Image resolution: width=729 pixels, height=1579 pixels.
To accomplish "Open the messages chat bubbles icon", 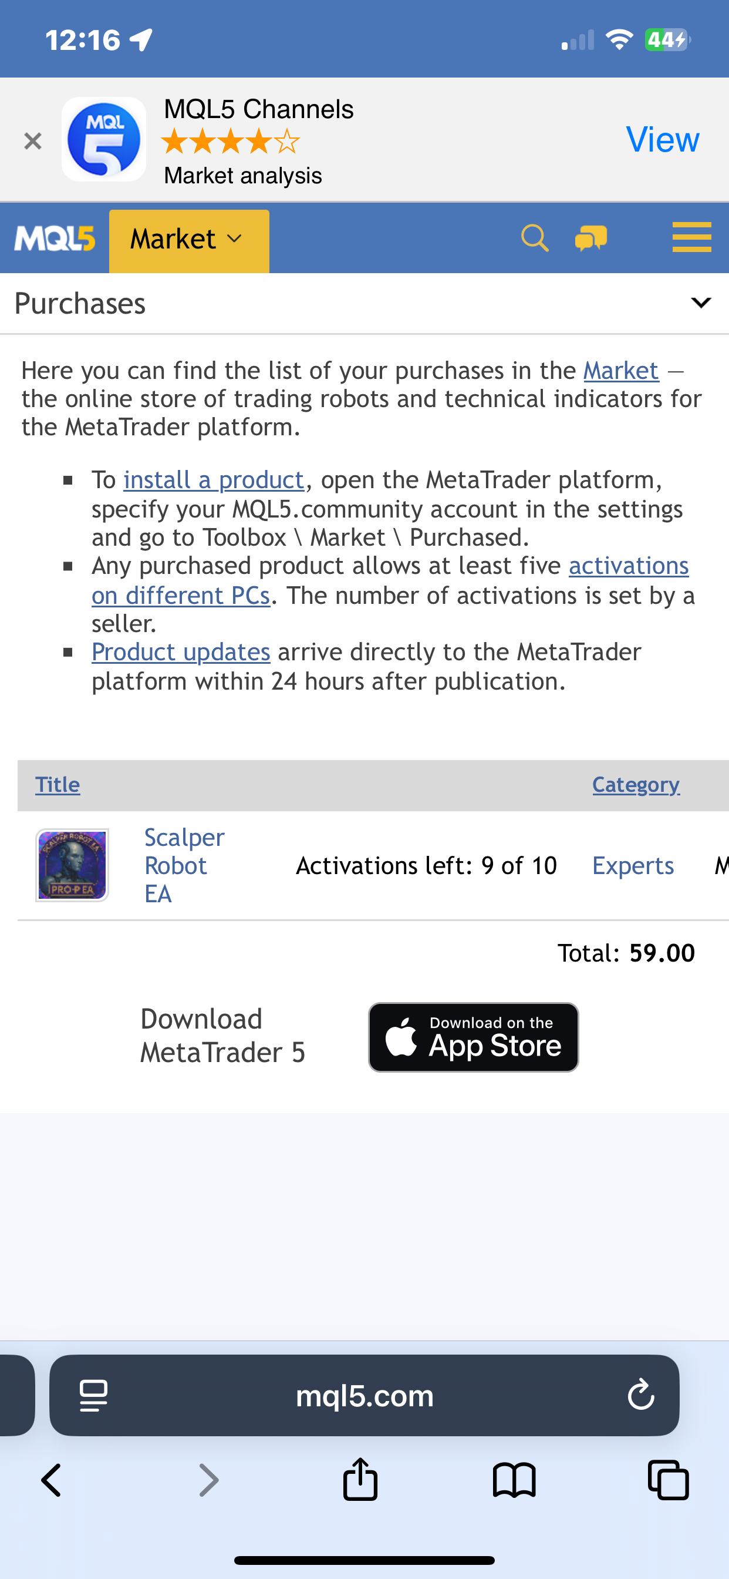I will click(590, 238).
